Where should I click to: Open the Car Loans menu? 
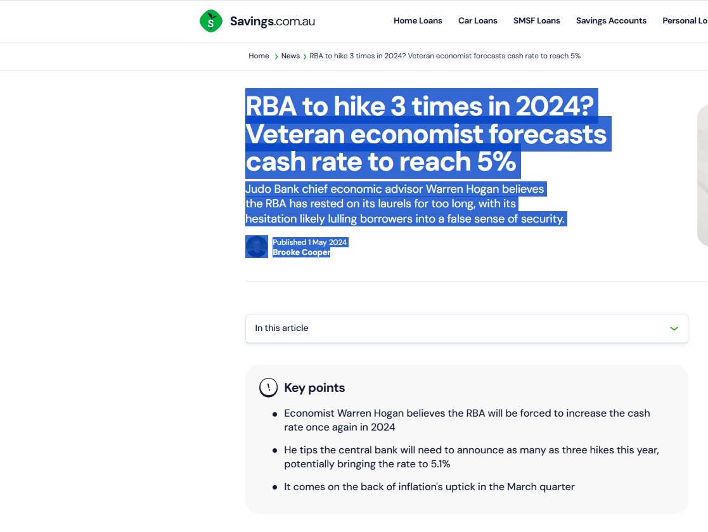click(478, 21)
